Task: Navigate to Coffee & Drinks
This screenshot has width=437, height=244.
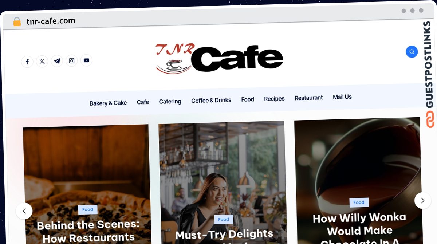Action: click(x=211, y=100)
